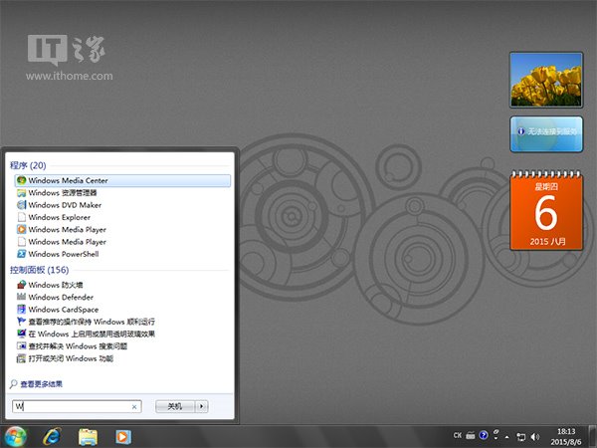
Task: Click the 程序 (20) category header
Action: 28,164
